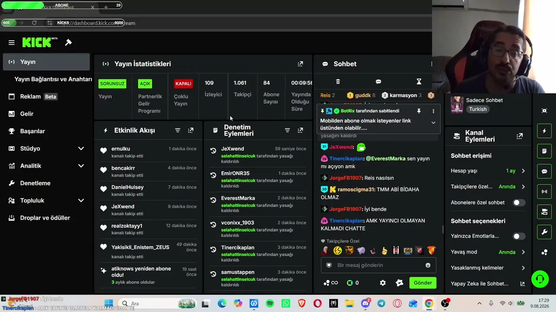Click atiknows yeniden abone oldu entry
The image size is (556, 312).
148,275
